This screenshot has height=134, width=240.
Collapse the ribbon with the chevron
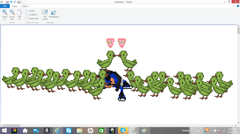pyautogui.click(x=234, y=6)
